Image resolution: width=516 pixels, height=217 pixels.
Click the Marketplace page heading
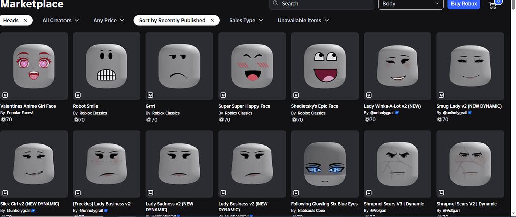[32, 4]
